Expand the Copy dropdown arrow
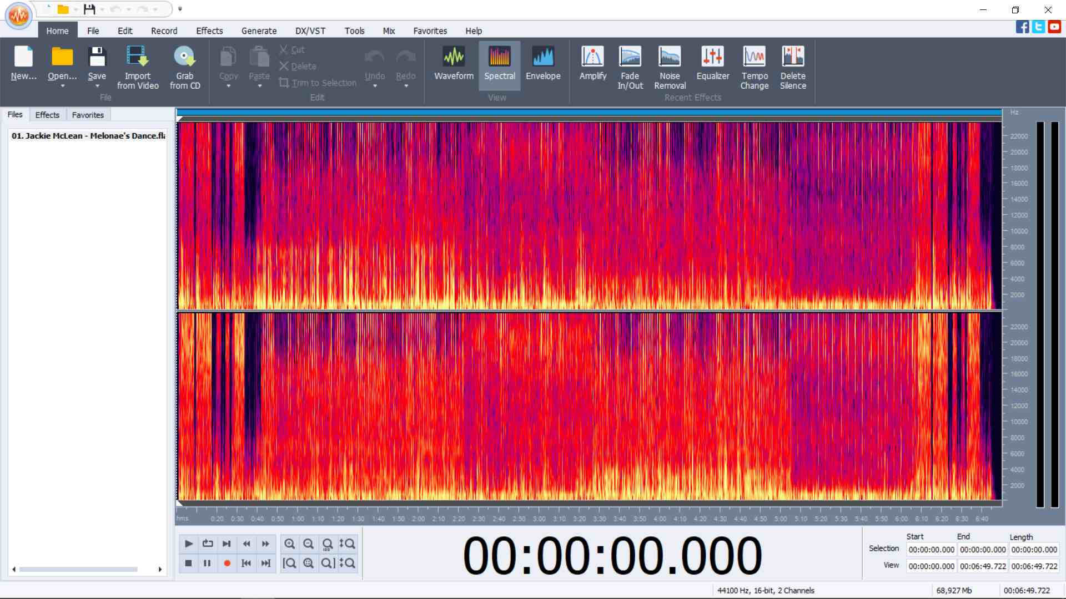This screenshot has height=599, width=1066. pos(228,86)
